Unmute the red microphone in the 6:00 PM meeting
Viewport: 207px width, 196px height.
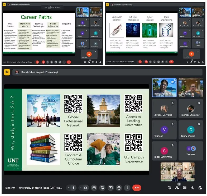pos(37,62)
